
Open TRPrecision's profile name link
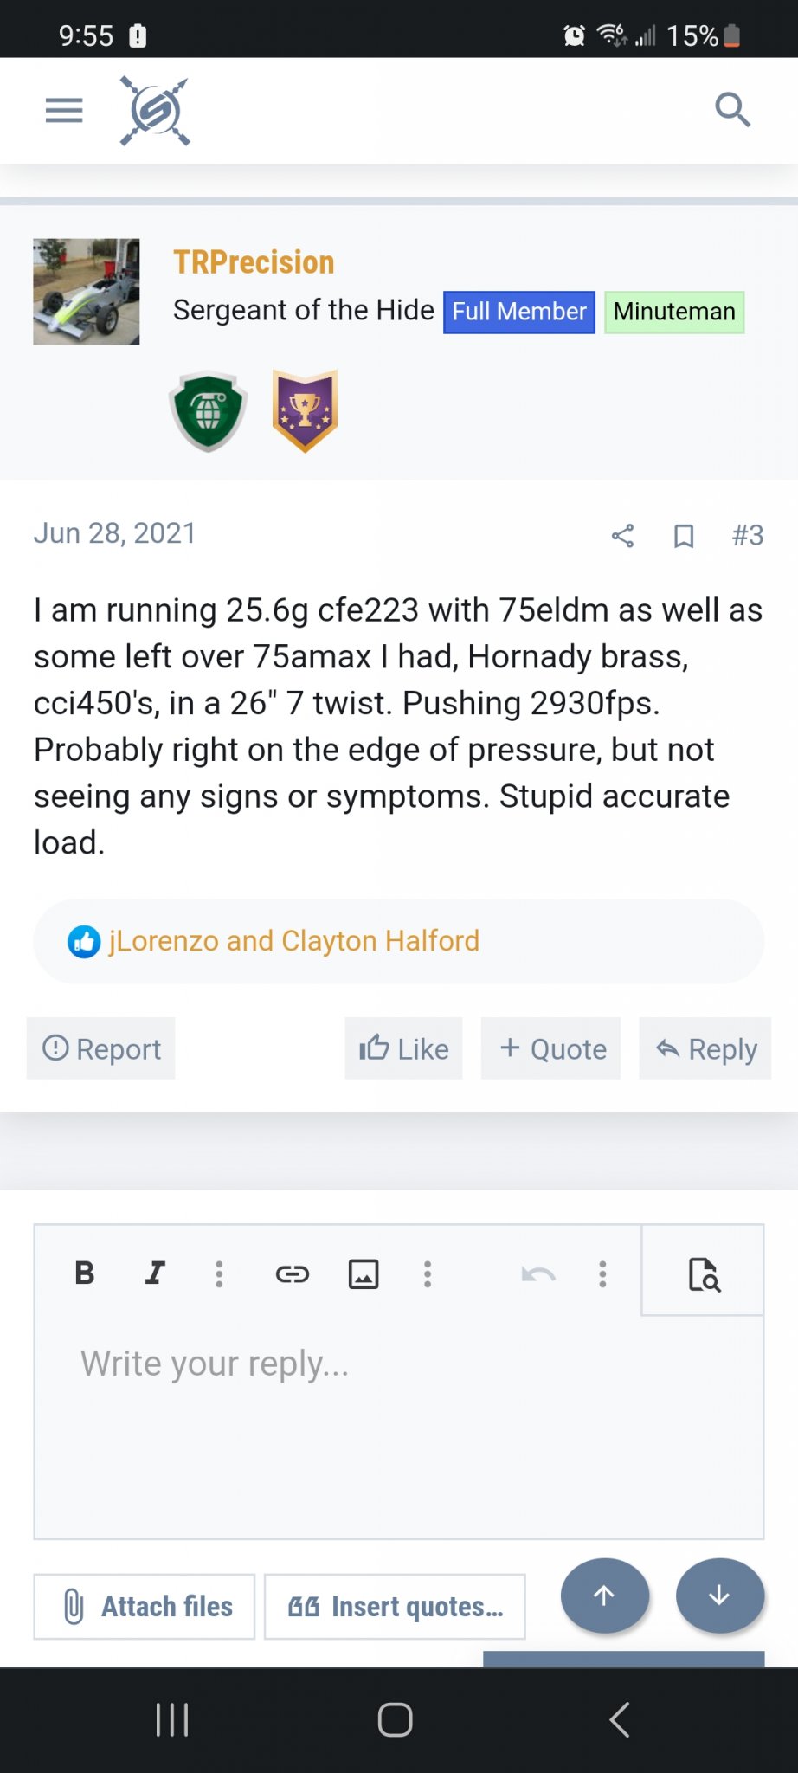254,262
